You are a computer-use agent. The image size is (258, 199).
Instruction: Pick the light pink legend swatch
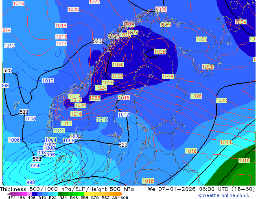[x=29, y=194]
